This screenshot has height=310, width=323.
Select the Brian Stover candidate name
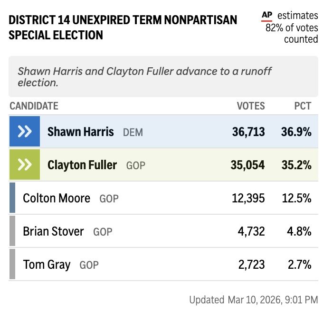[53, 231]
